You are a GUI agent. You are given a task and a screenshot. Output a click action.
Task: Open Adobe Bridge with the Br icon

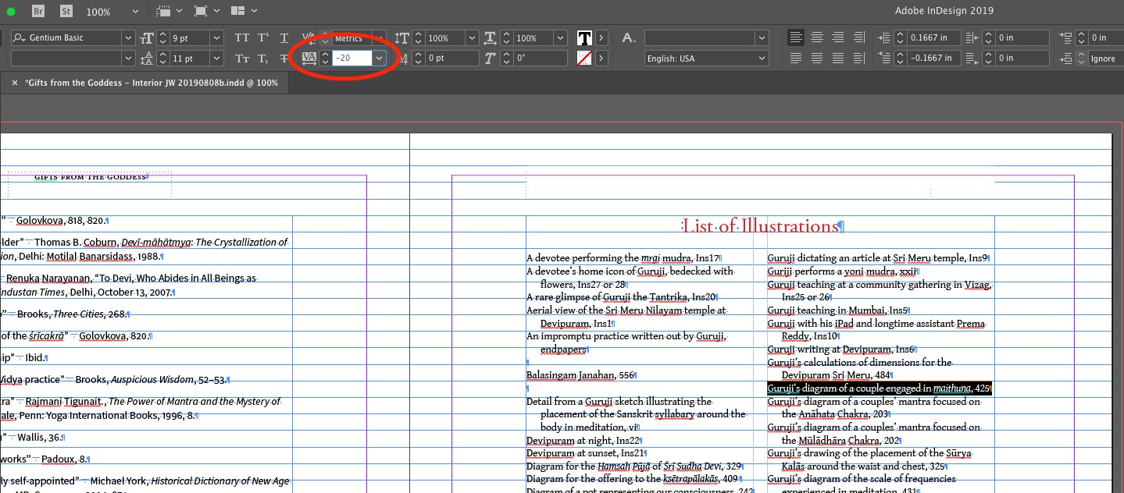(39, 12)
